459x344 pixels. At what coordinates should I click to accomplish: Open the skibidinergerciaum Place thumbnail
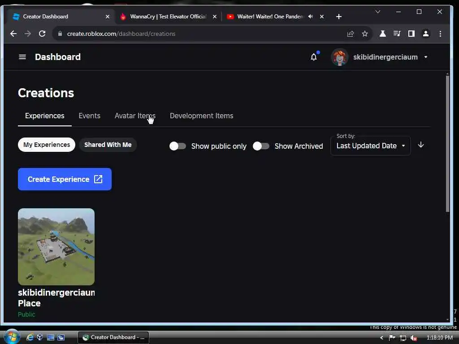click(56, 247)
